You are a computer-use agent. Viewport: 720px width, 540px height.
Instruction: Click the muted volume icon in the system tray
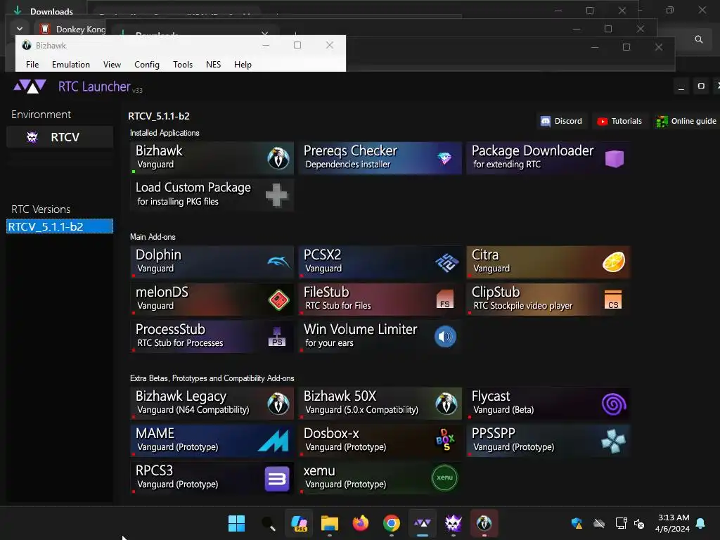tap(638, 523)
